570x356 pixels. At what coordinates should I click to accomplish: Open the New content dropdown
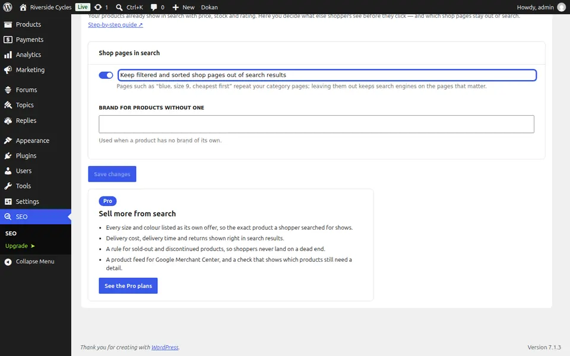183,7
